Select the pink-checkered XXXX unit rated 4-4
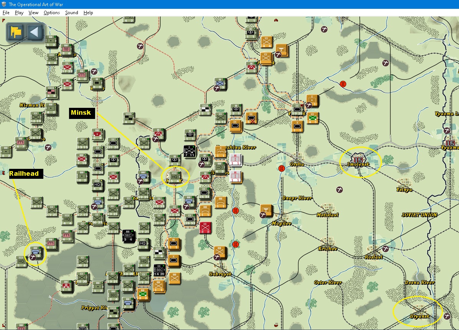 pos(51,92)
